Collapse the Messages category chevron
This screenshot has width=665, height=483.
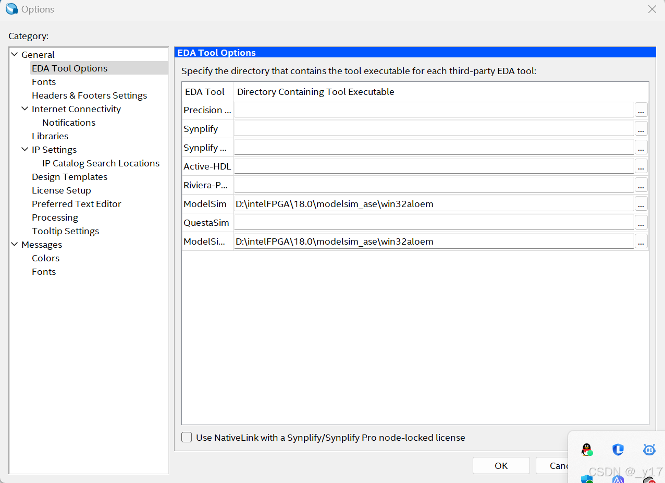click(x=15, y=244)
